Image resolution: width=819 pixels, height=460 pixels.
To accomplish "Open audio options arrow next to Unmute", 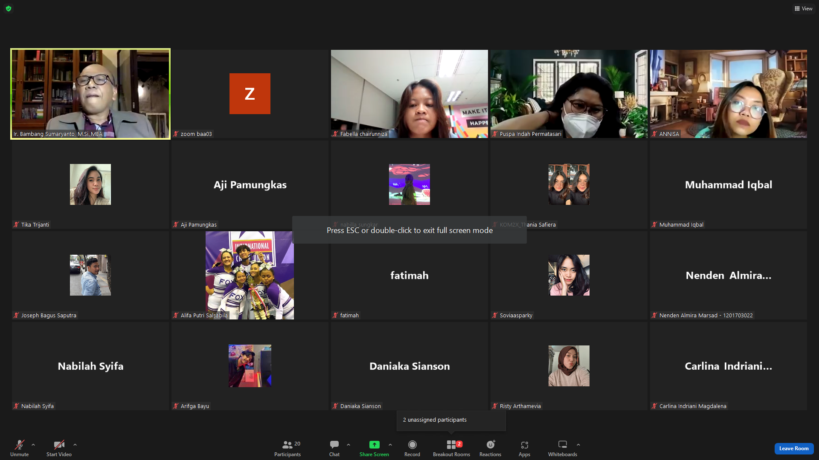I will point(33,445).
